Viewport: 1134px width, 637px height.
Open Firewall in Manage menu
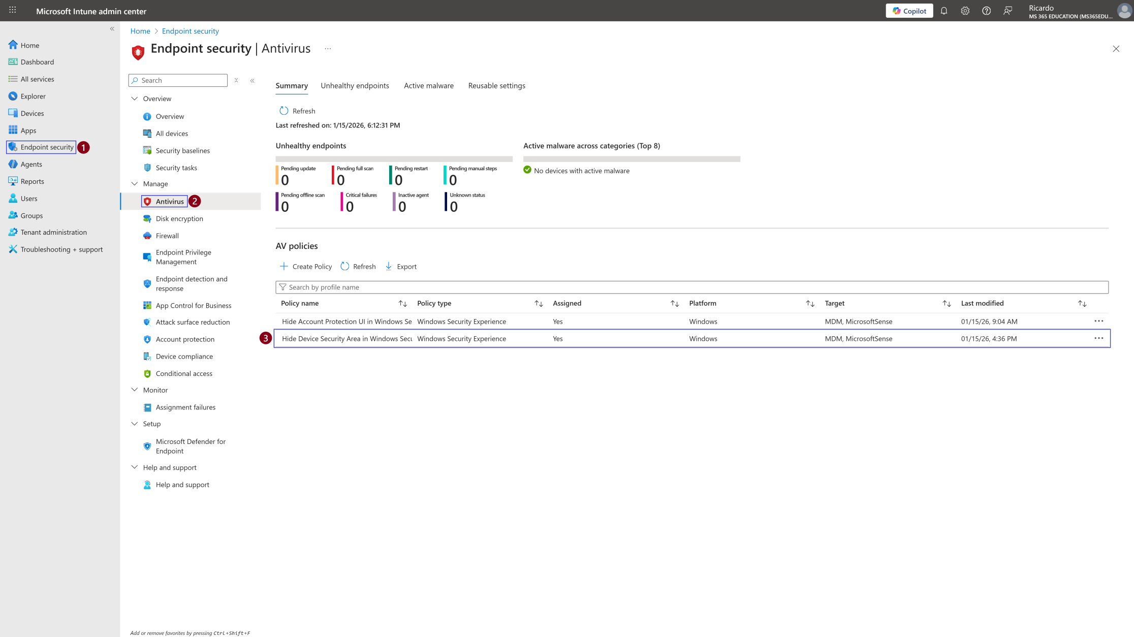tap(167, 236)
